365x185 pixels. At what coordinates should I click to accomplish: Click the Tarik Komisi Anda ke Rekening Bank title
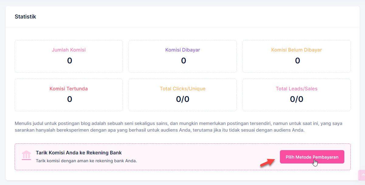tap(79, 153)
